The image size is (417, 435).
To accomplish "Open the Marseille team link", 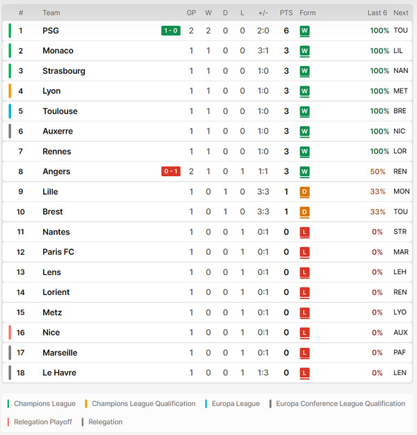I will coord(60,353).
